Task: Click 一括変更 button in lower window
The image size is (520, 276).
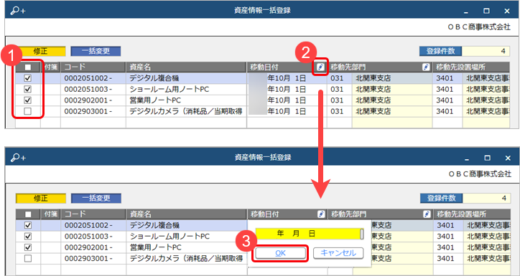Action: tap(96, 199)
